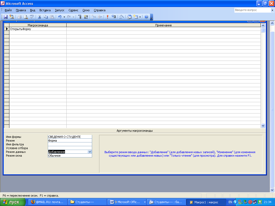Viewport: 275px width, 206px height.
Task: Click the Paste clipboard icon
Action: point(52,17)
